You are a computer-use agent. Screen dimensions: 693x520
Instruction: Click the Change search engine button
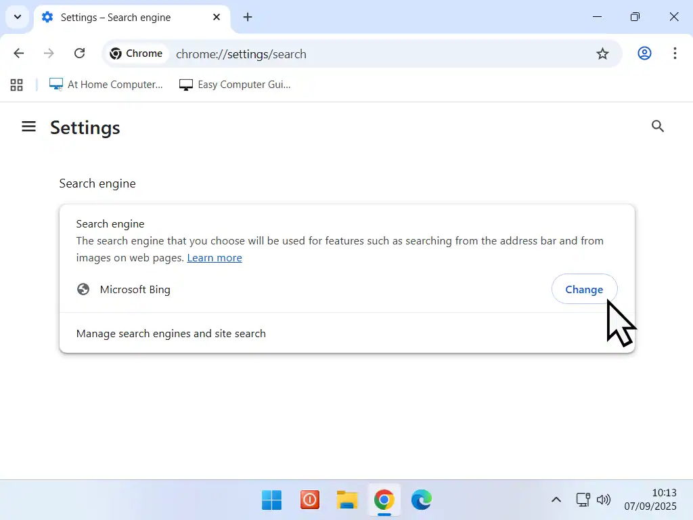tap(583, 289)
